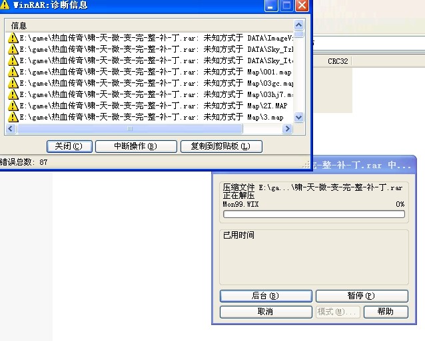This screenshot has width=425, height=341.
Task: Click warning icon of Map\03gc.map row
Action: pyautogui.click(x=13, y=84)
